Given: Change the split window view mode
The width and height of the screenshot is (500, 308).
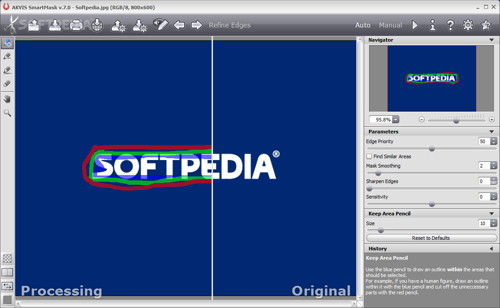Looking at the screenshot, I should click(x=8, y=273).
